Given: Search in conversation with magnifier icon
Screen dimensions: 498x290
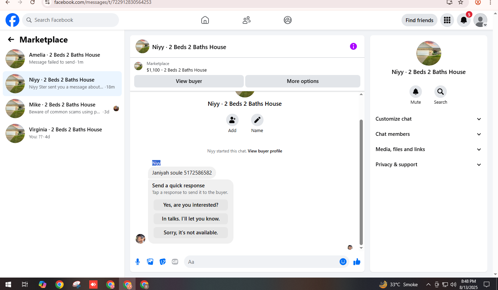Looking at the screenshot, I should [441, 92].
